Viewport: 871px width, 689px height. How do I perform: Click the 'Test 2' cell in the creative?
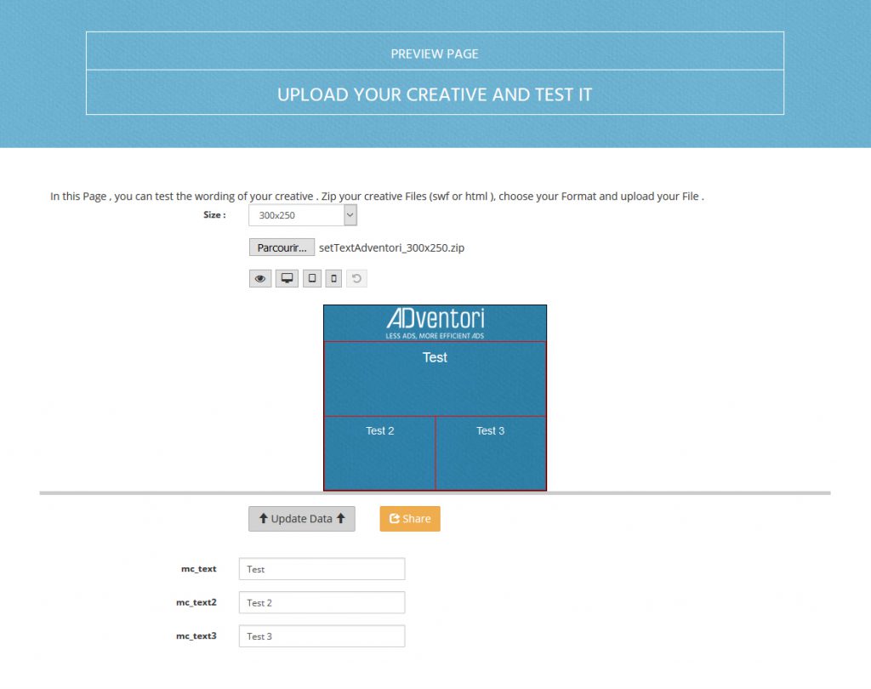pyautogui.click(x=379, y=453)
